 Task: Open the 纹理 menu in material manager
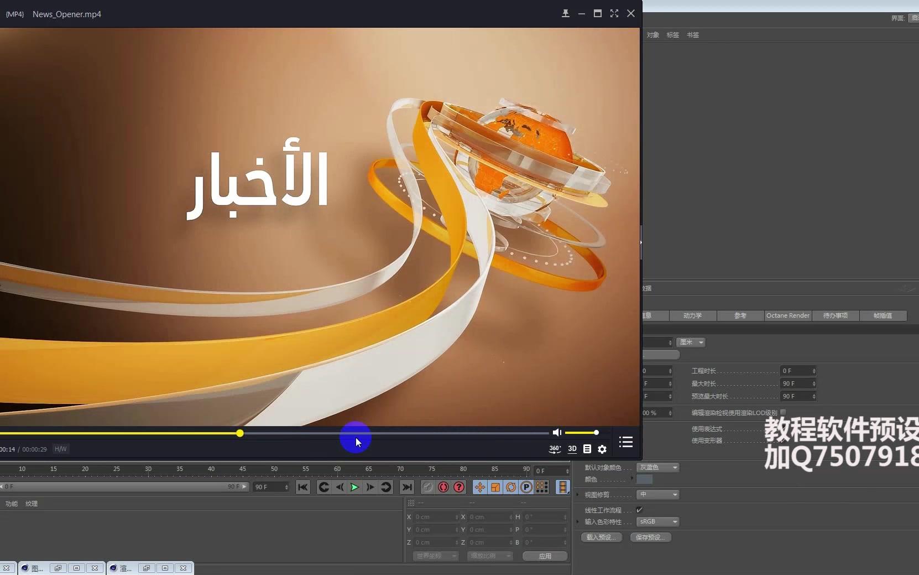[32, 504]
